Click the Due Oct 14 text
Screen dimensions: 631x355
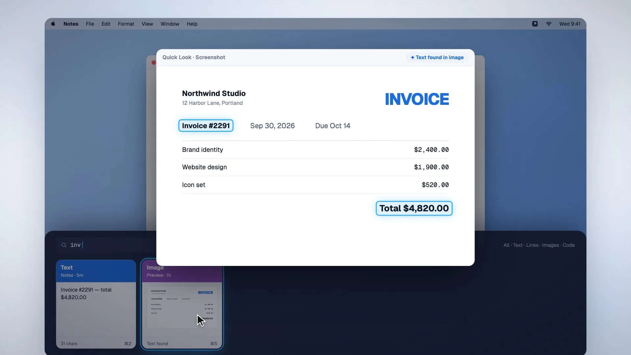pos(333,126)
